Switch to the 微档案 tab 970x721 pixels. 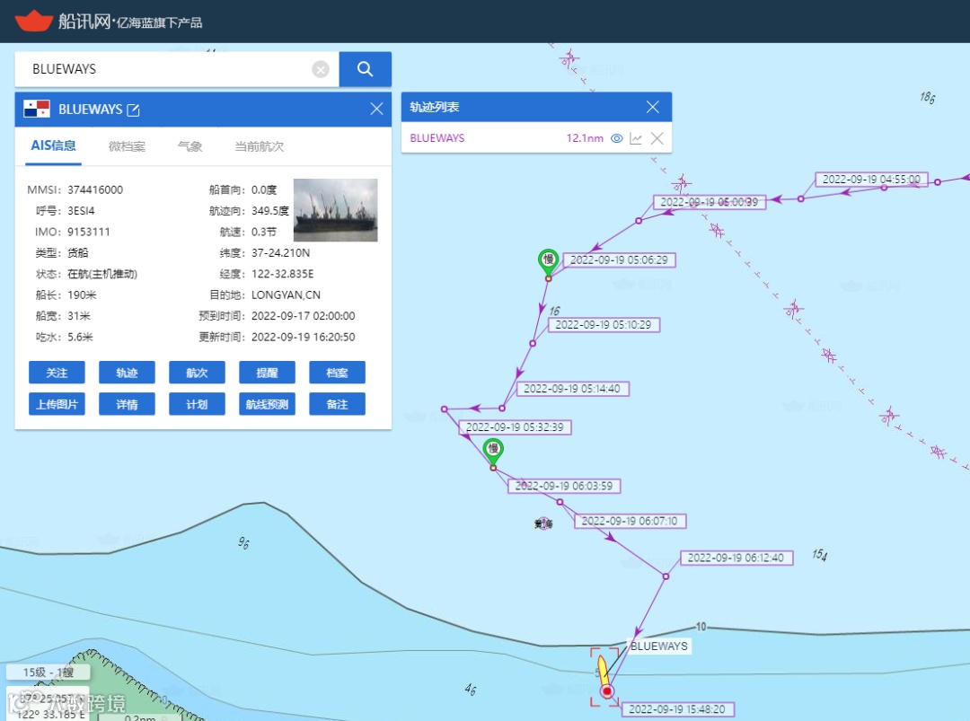click(127, 146)
